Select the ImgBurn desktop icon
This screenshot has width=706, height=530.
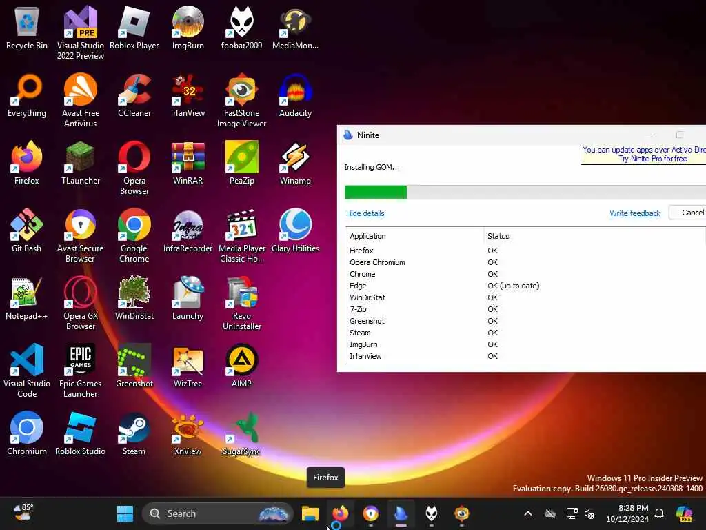pyautogui.click(x=188, y=28)
